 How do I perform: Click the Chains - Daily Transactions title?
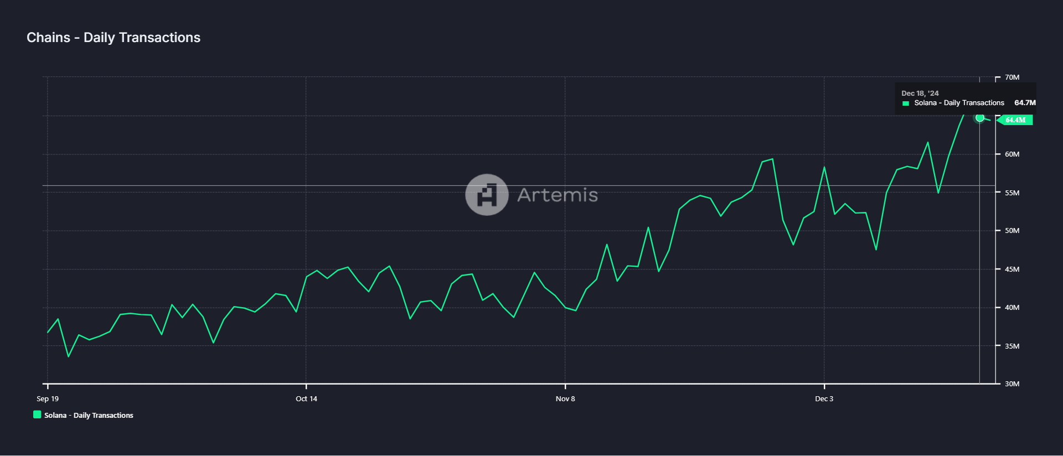click(x=113, y=38)
